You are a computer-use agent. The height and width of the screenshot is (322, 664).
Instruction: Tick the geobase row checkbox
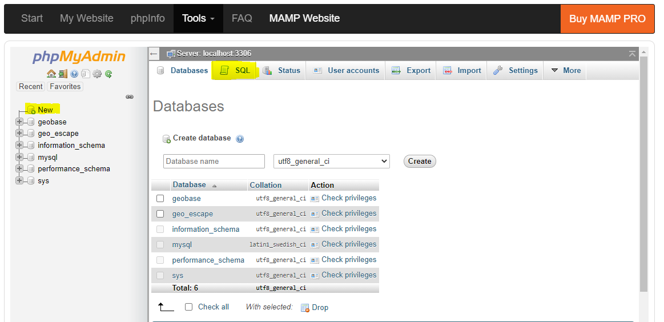(x=160, y=198)
